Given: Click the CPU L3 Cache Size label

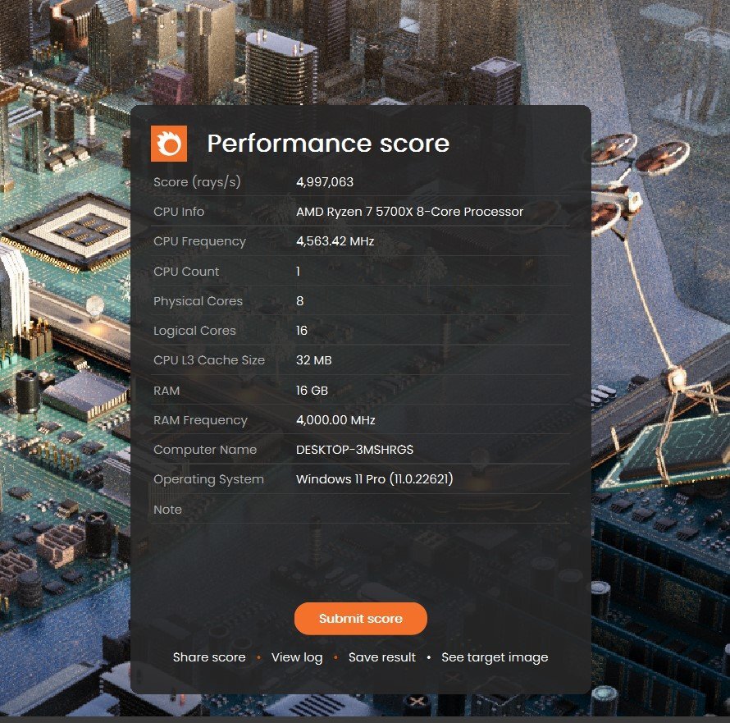Looking at the screenshot, I should 209,360.
